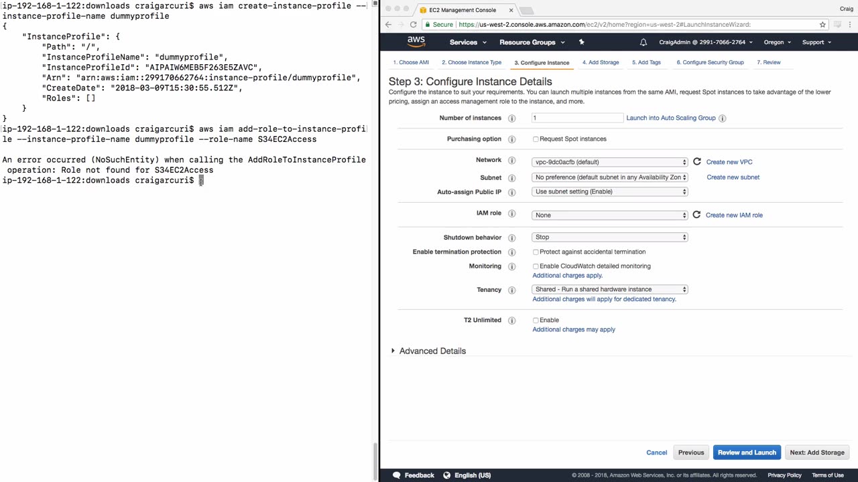Viewport: 858px width, 482px height.
Task: Go to step 5 Add Tags
Action: click(646, 62)
